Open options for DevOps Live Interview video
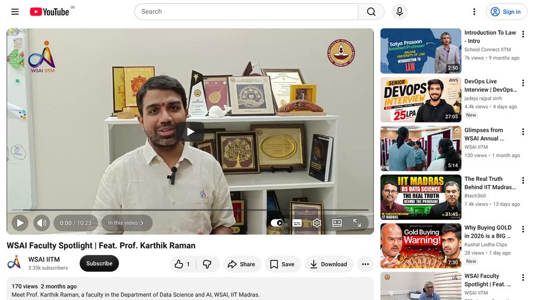 [x=523, y=83]
